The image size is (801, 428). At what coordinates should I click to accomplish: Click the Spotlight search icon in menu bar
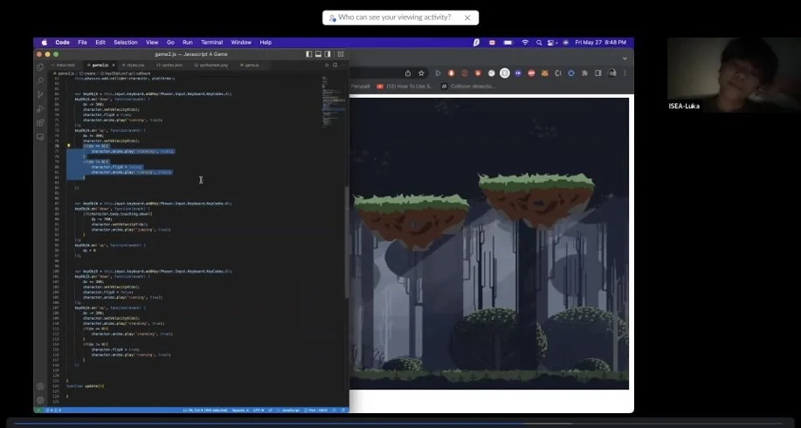(539, 43)
